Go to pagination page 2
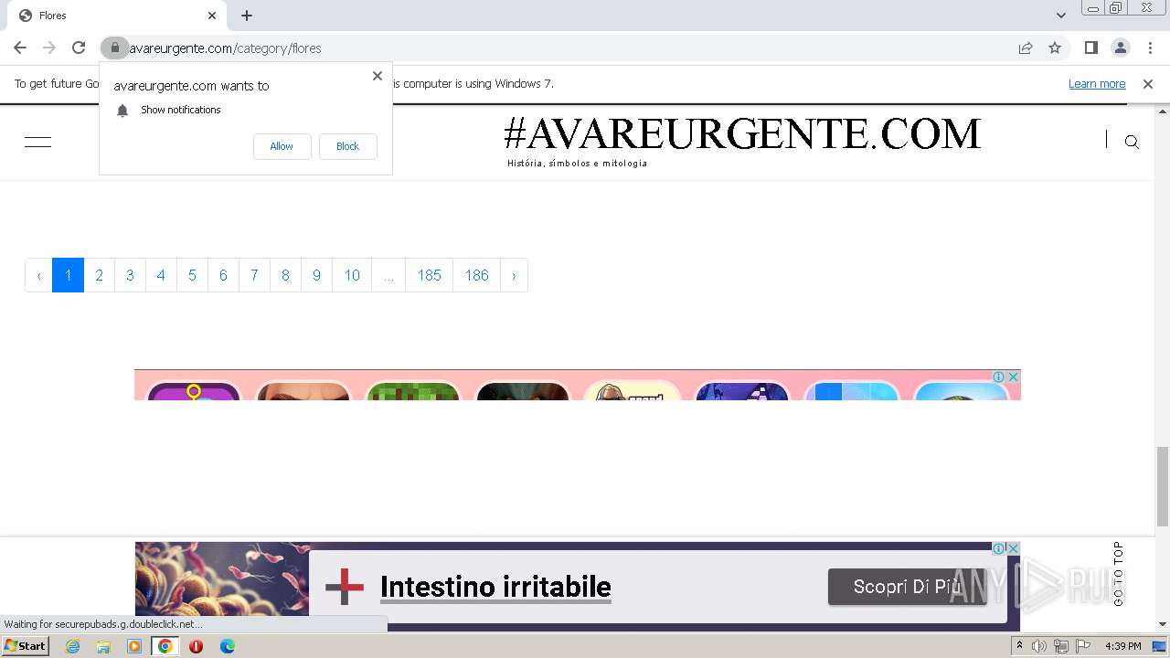The image size is (1170, 658). point(99,275)
